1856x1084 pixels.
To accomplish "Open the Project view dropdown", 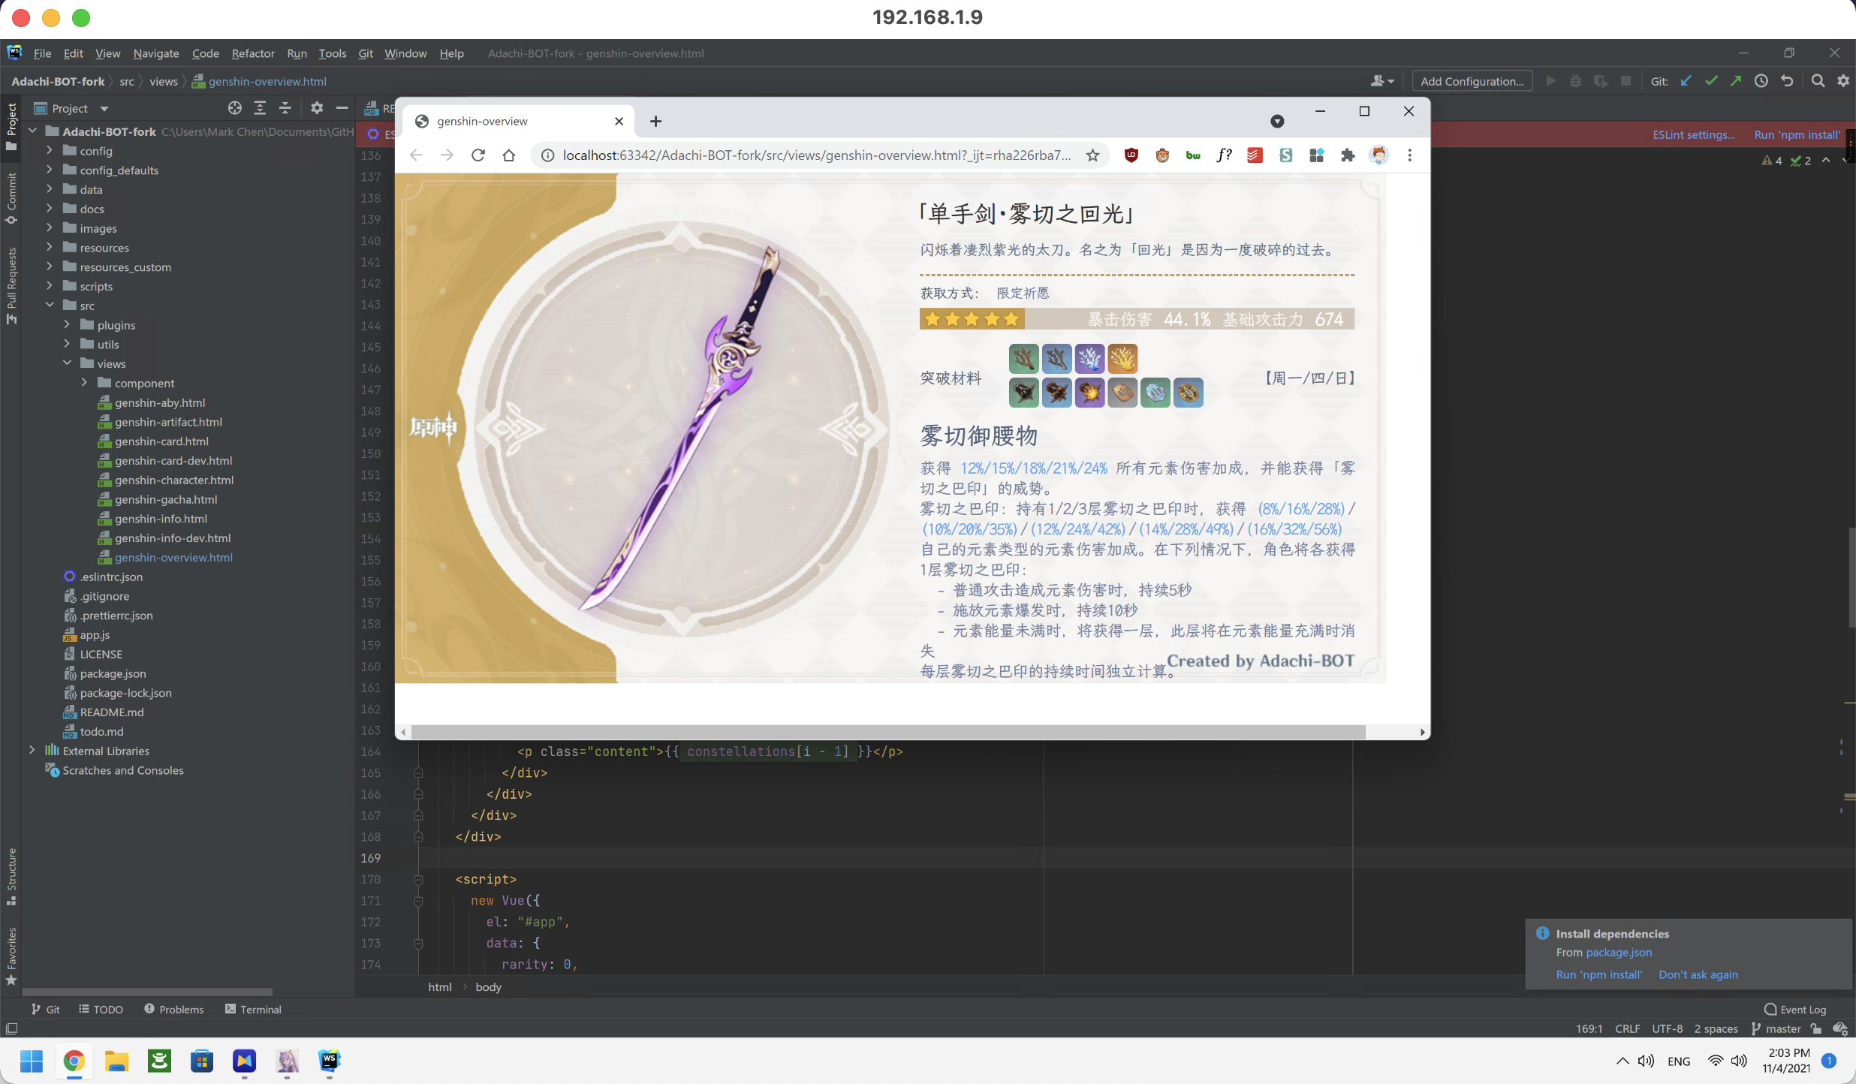I will [x=104, y=108].
